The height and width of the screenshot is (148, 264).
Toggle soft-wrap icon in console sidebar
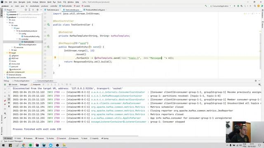pos(9,96)
